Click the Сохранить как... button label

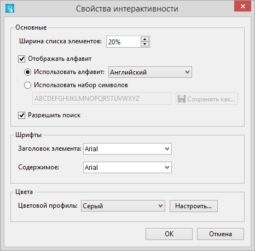pos(211,99)
